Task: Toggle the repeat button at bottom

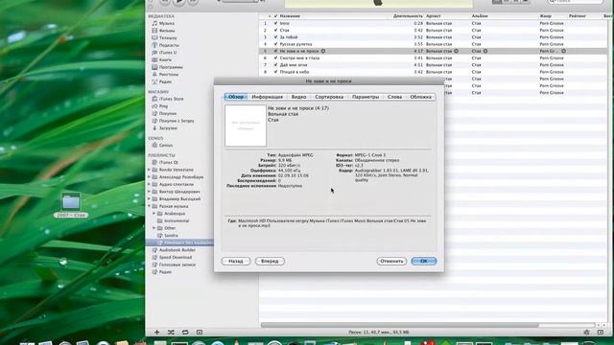Action: (x=185, y=333)
